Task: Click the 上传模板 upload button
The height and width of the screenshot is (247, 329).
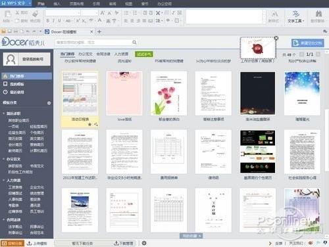Action: (37, 243)
